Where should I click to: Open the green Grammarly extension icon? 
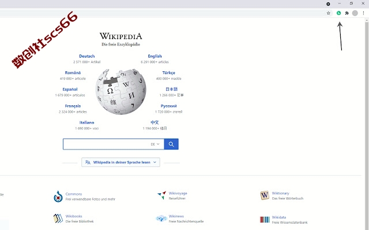coord(338,13)
